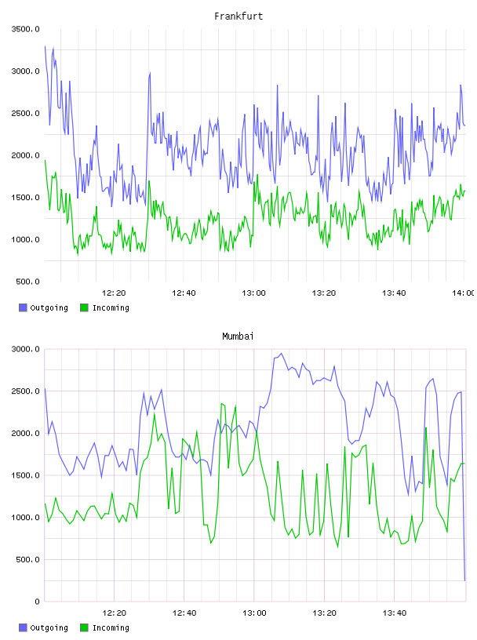Click the green Incoming swatch in Frankfurt legend

pos(84,307)
